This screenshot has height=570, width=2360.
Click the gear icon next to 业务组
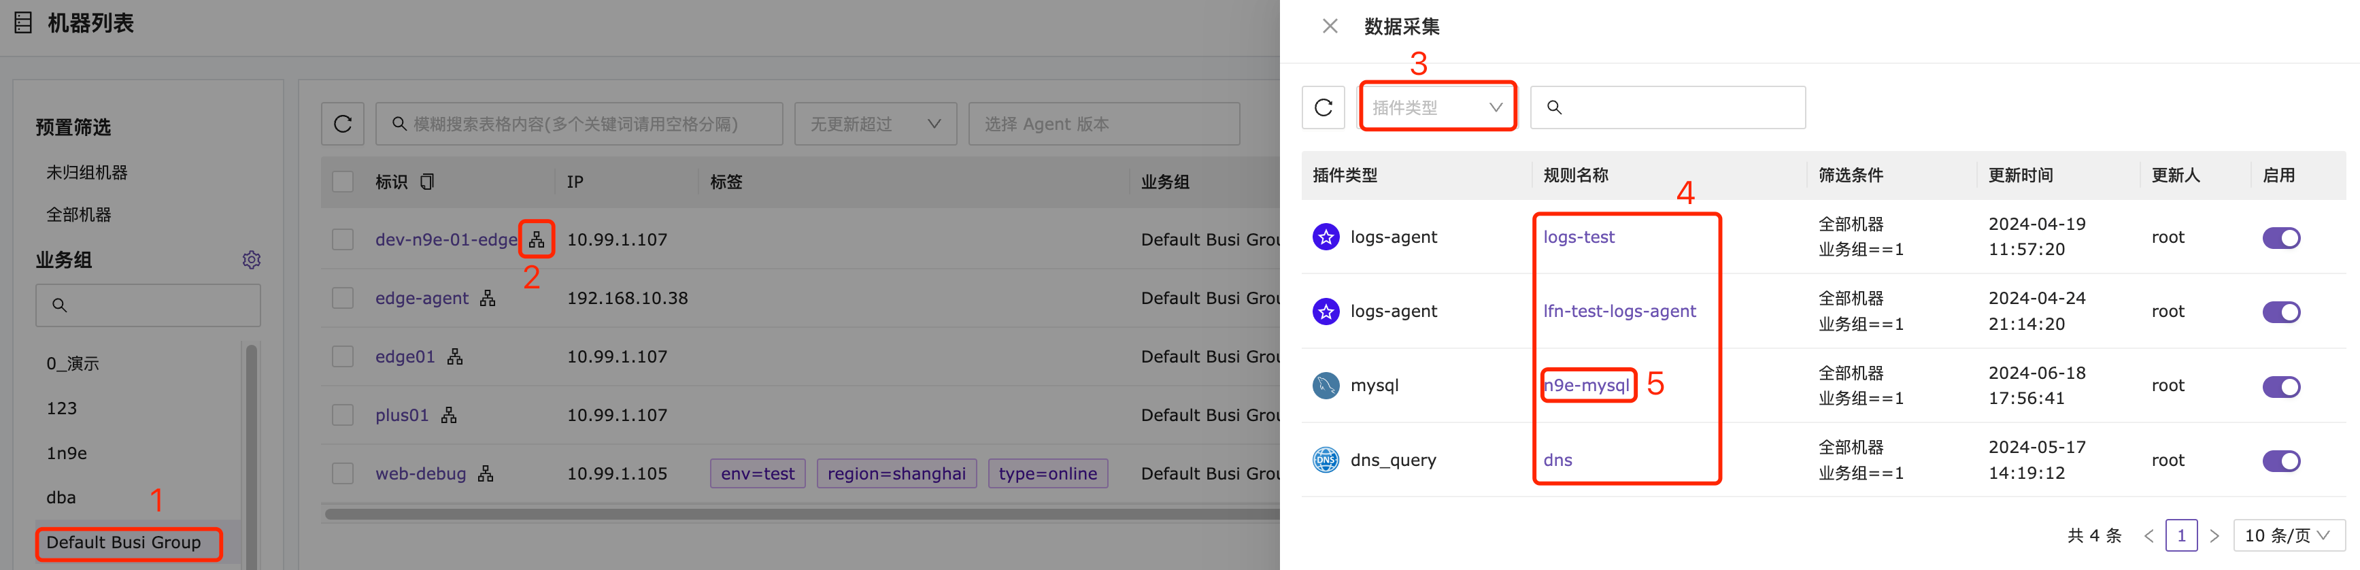click(x=251, y=261)
